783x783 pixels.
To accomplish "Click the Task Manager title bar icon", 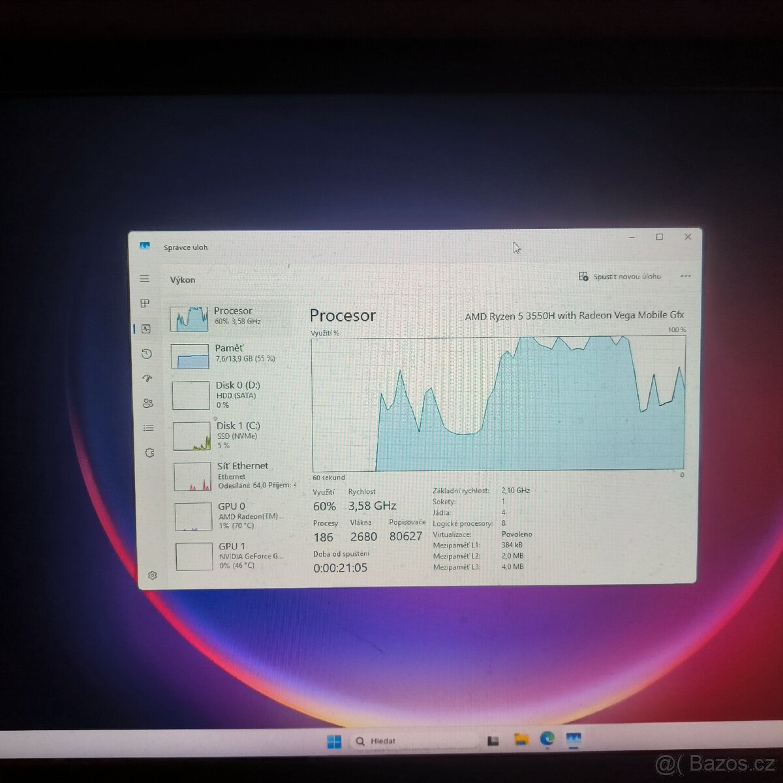I will click(145, 246).
